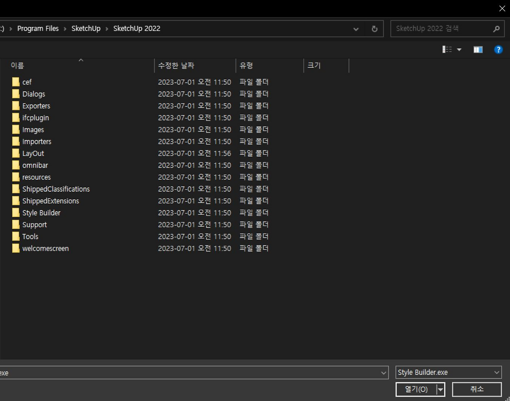Expand the chevron after Program Files
This screenshot has height=401, width=510.
(65, 29)
